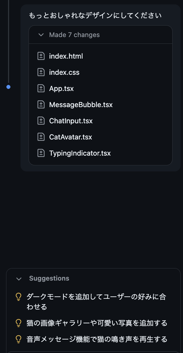This screenshot has height=353, width=183.
Task: Collapse the Made 7 changes list
Action: [41, 35]
